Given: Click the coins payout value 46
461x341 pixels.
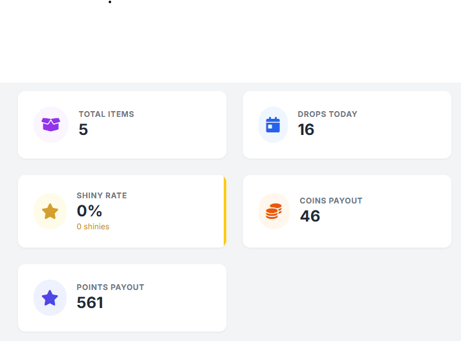Looking at the screenshot, I should (x=310, y=216).
